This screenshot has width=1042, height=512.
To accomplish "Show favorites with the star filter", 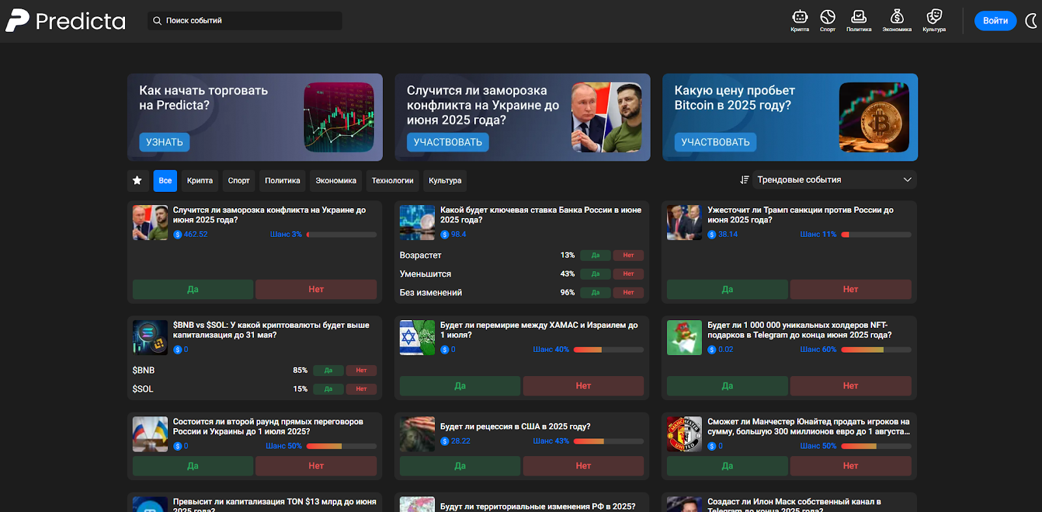I will tap(137, 180).
